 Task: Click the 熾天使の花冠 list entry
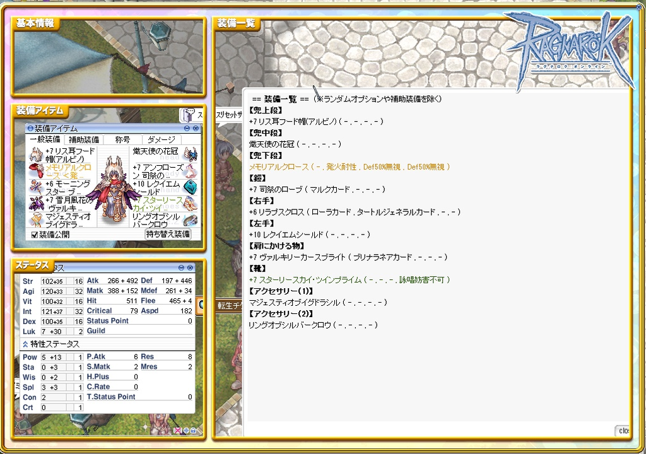[x=295, y=144]
